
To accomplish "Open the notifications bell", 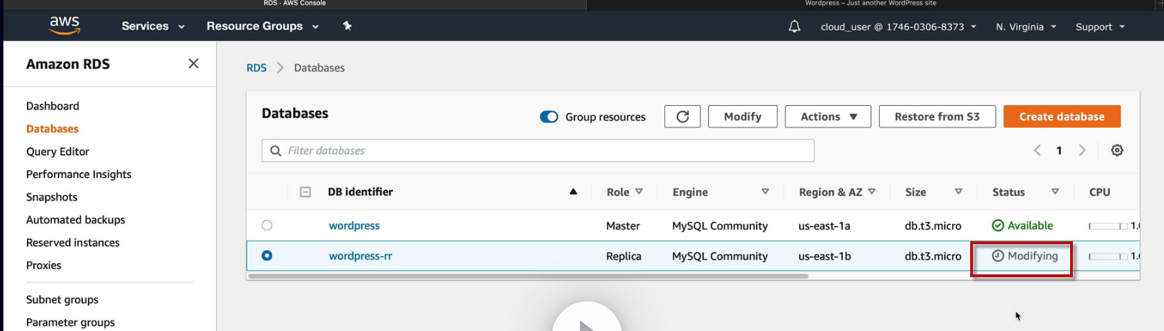I will pos(795,26).
